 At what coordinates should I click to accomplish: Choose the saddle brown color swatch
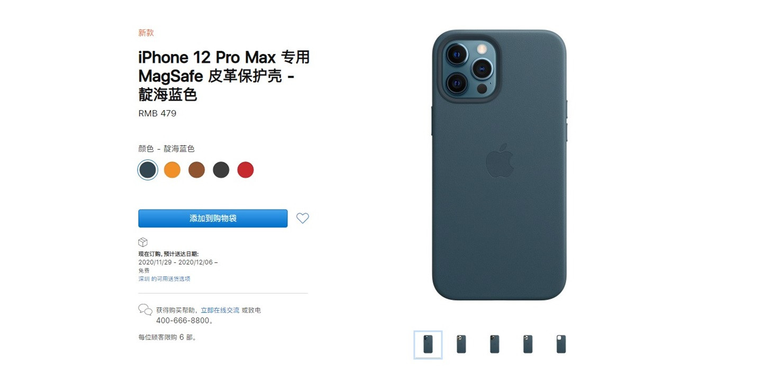coord(196,170)
